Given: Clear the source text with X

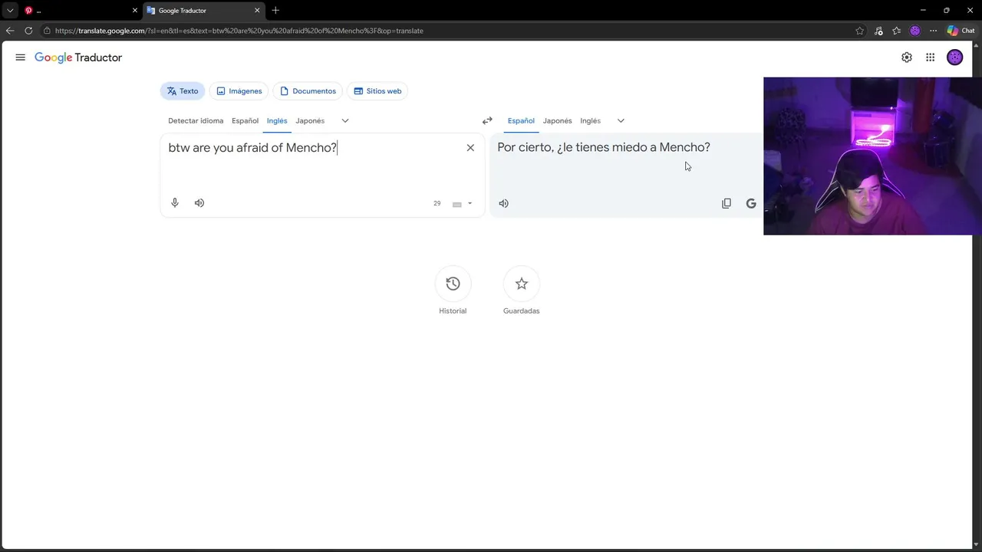Looking at the screenshot, I should pos(470,148).
